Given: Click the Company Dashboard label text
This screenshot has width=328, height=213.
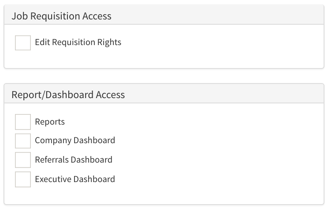Looking at the screenshot, I should pos(75,141).
